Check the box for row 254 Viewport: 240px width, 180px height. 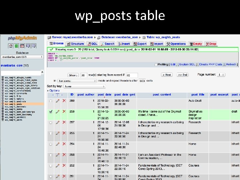point(51,144)
